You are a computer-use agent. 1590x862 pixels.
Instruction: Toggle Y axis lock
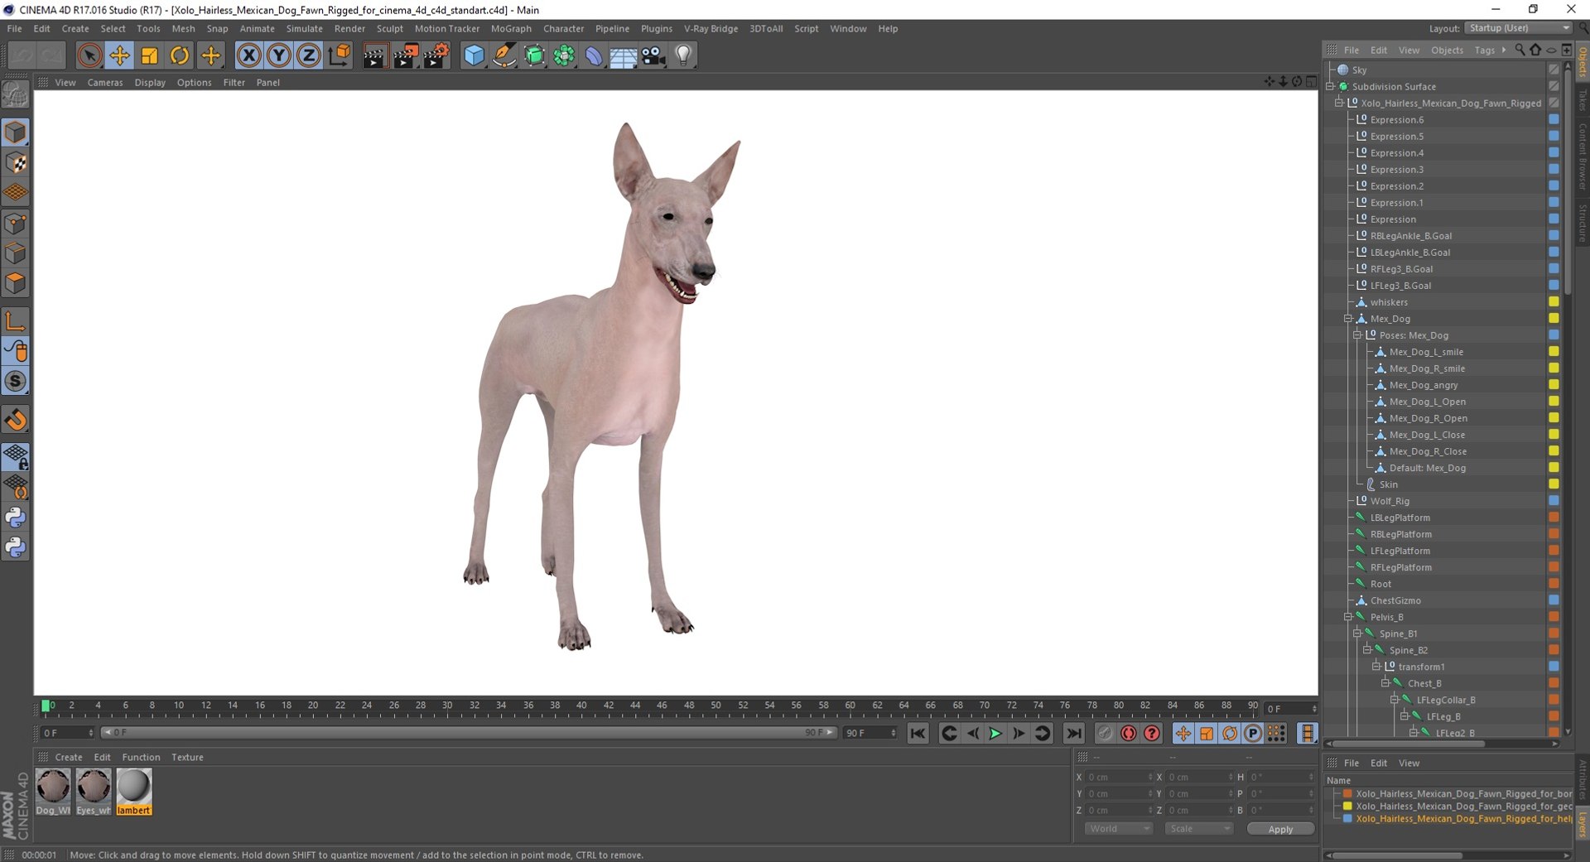(279, 55)
